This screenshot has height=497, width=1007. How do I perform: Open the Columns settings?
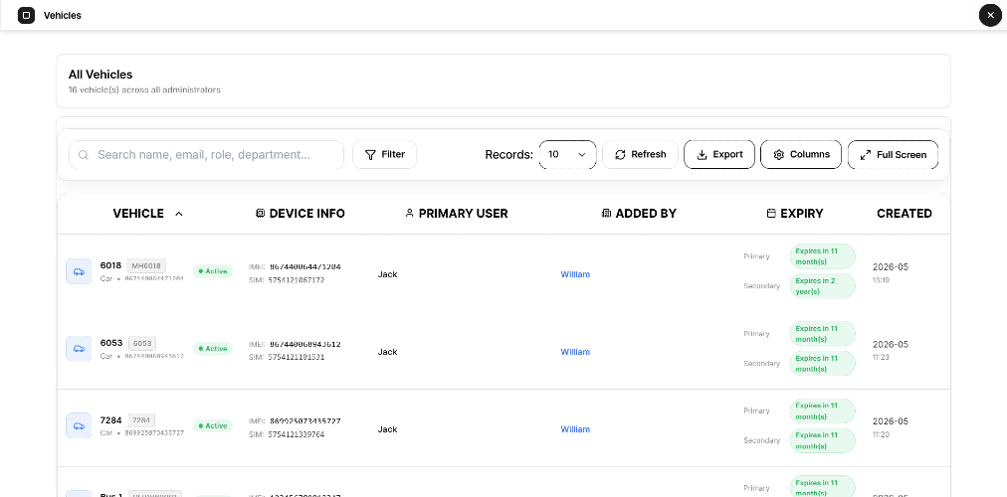(x=801, y=154)
